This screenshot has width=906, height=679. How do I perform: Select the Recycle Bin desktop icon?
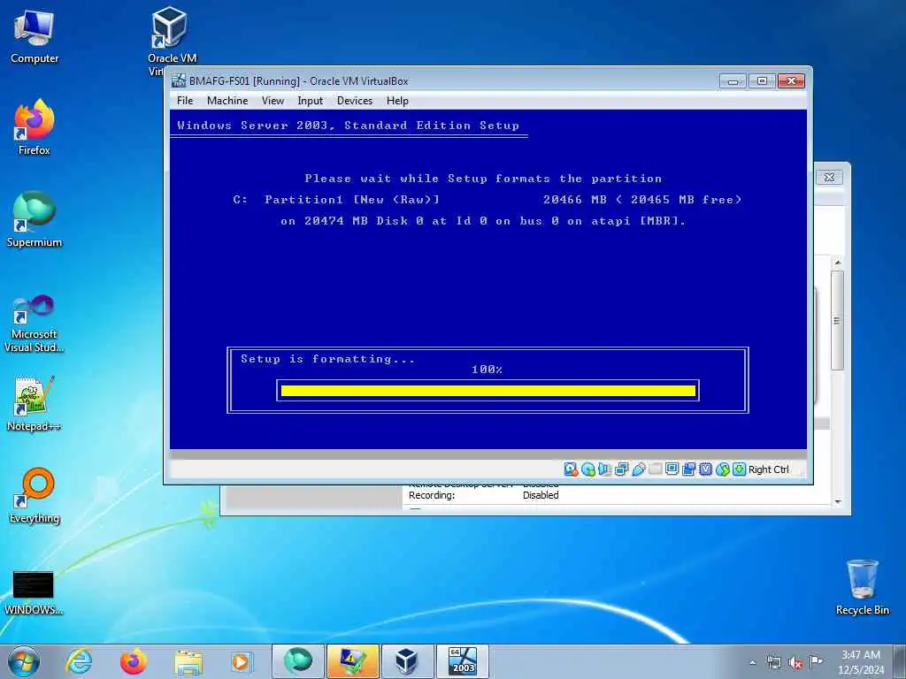click(862, 587)
